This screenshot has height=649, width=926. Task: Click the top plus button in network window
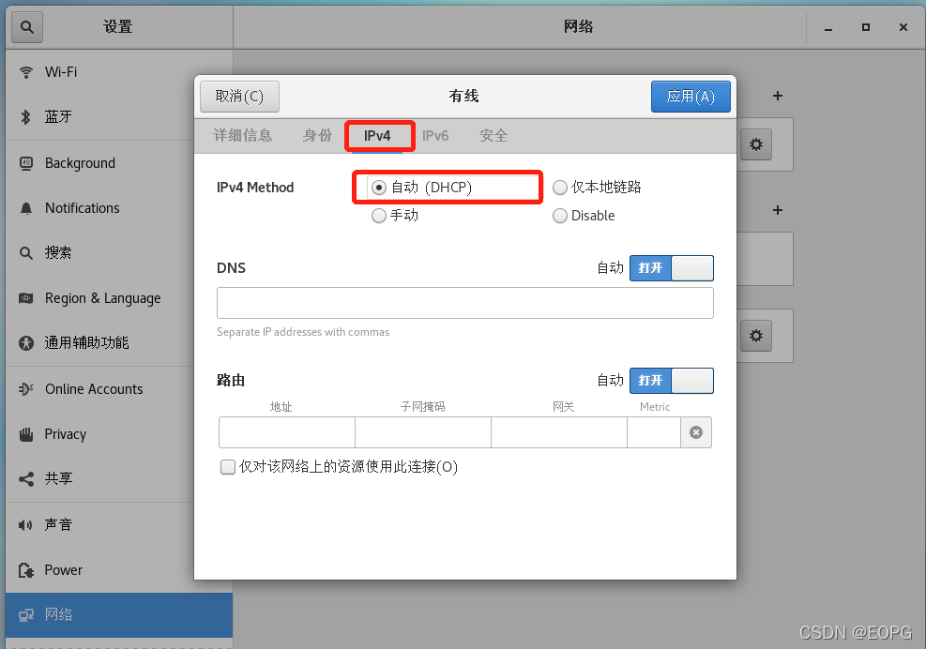tap(778, 96)
